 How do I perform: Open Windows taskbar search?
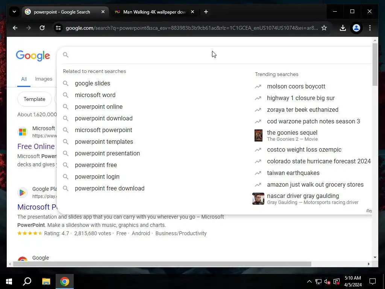click(27, 281)
